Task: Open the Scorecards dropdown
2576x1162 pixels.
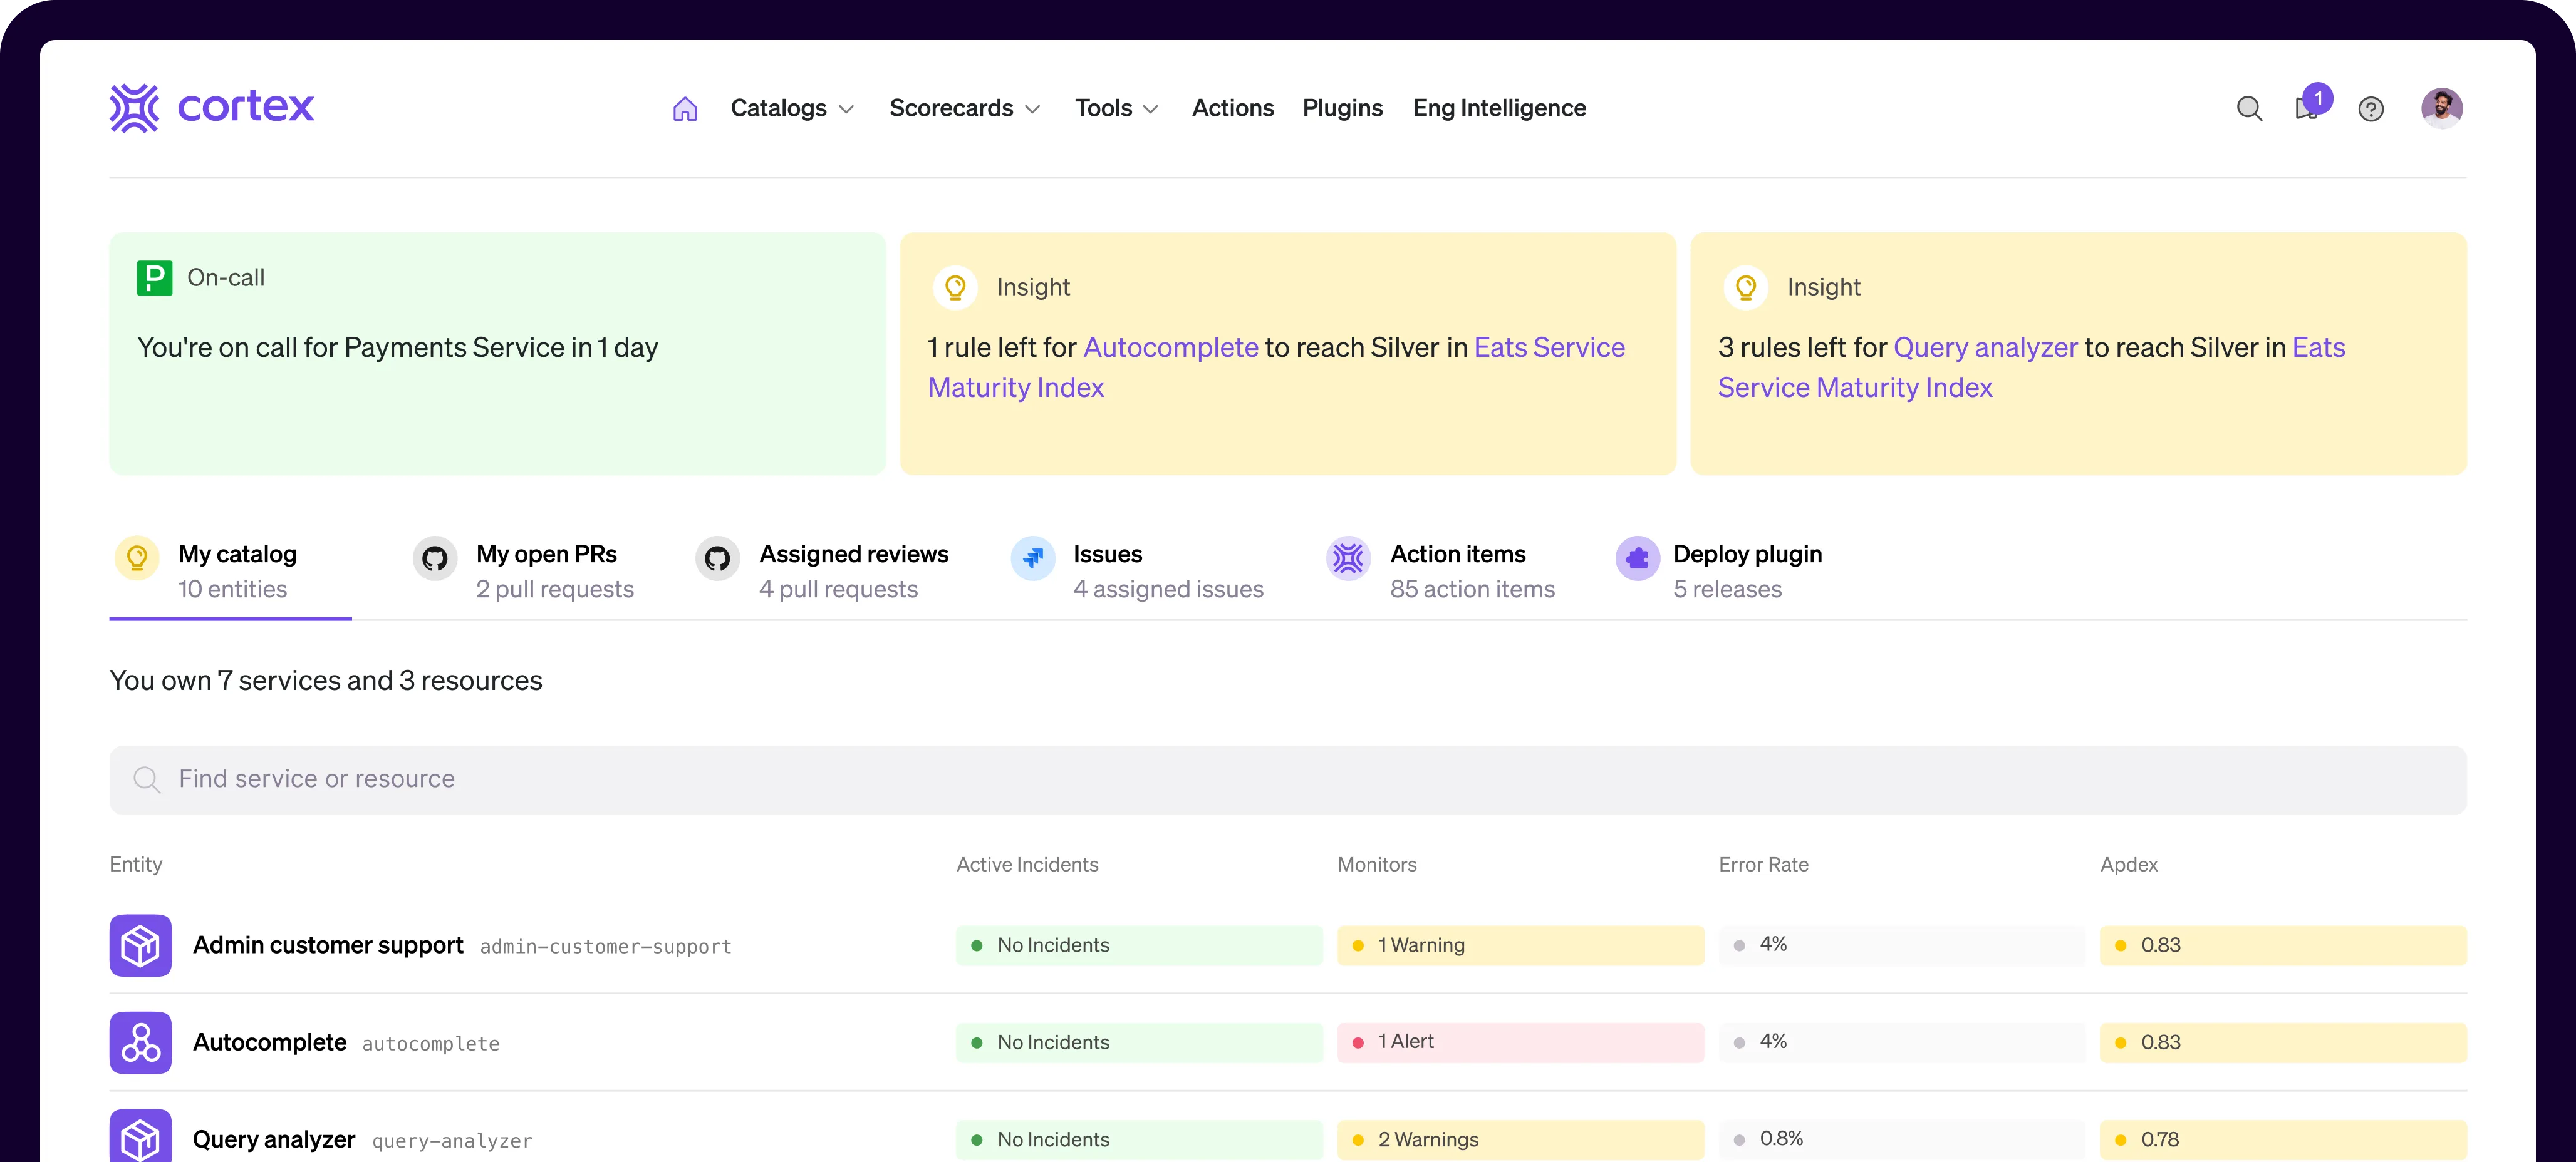Action: pyautogui.click(x=964, y=108)
